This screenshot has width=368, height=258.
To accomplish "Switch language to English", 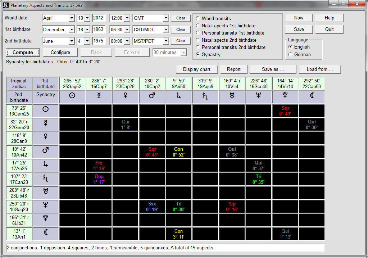I will (290, 47).
